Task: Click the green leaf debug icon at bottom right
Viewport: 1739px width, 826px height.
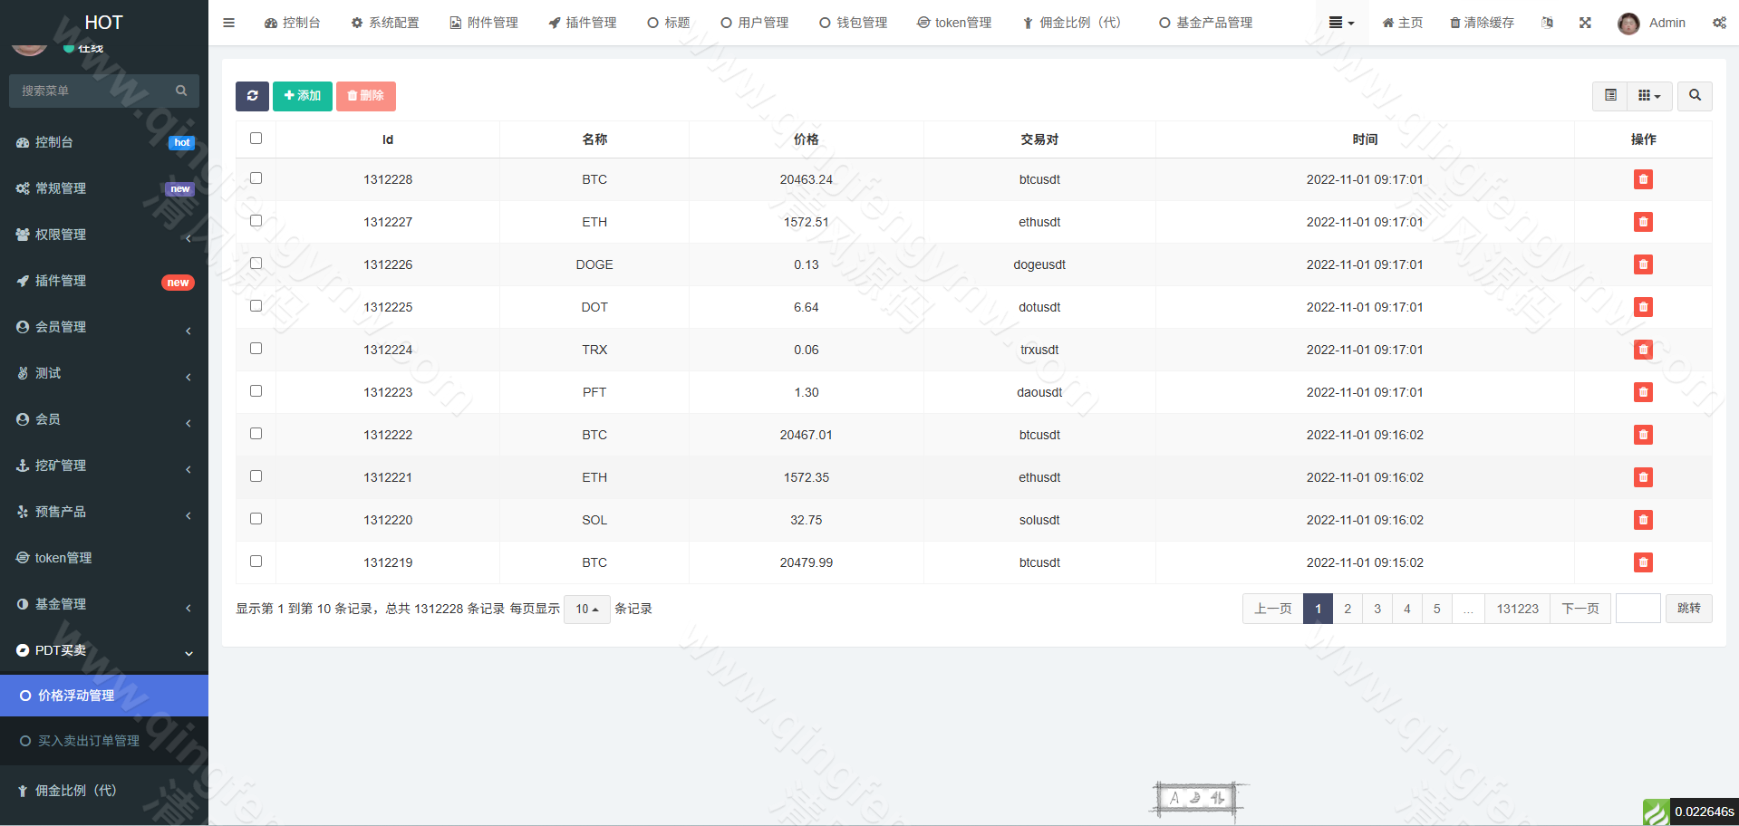Action: (x=1656, y=812)
